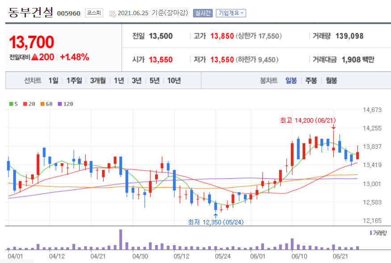Click the 실시간 real-time button
Image resolution: width=391 pixels, height=263 pixels.
[203, 13]
